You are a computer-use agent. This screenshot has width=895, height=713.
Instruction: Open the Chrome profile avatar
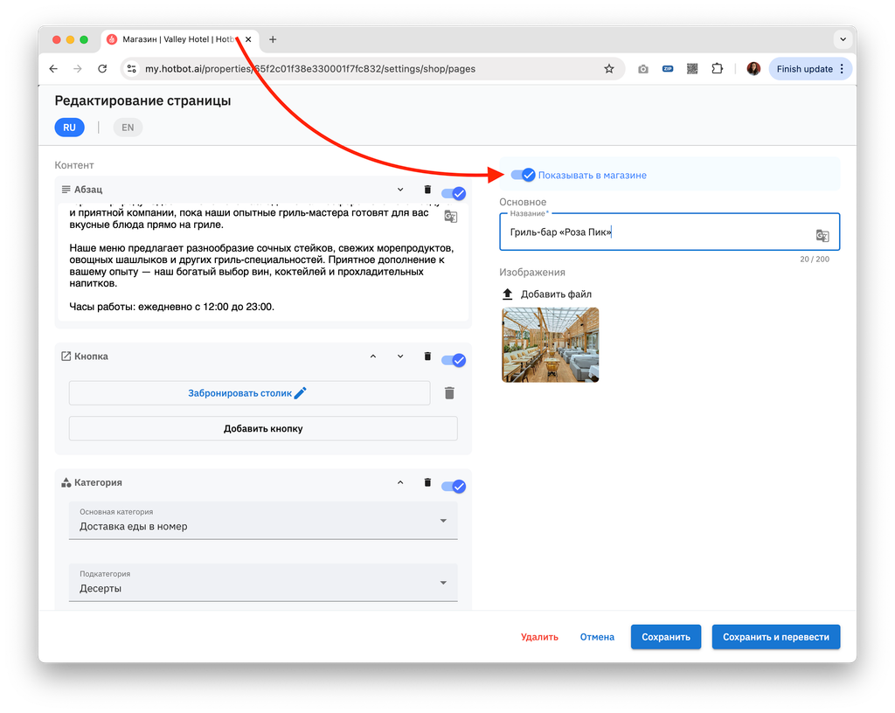tap(753, 69)
